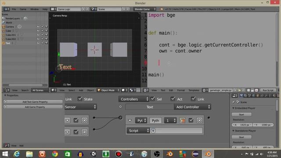Delete the current Scene with X icon
Screen dimensions: 281x158
point(128,9)
